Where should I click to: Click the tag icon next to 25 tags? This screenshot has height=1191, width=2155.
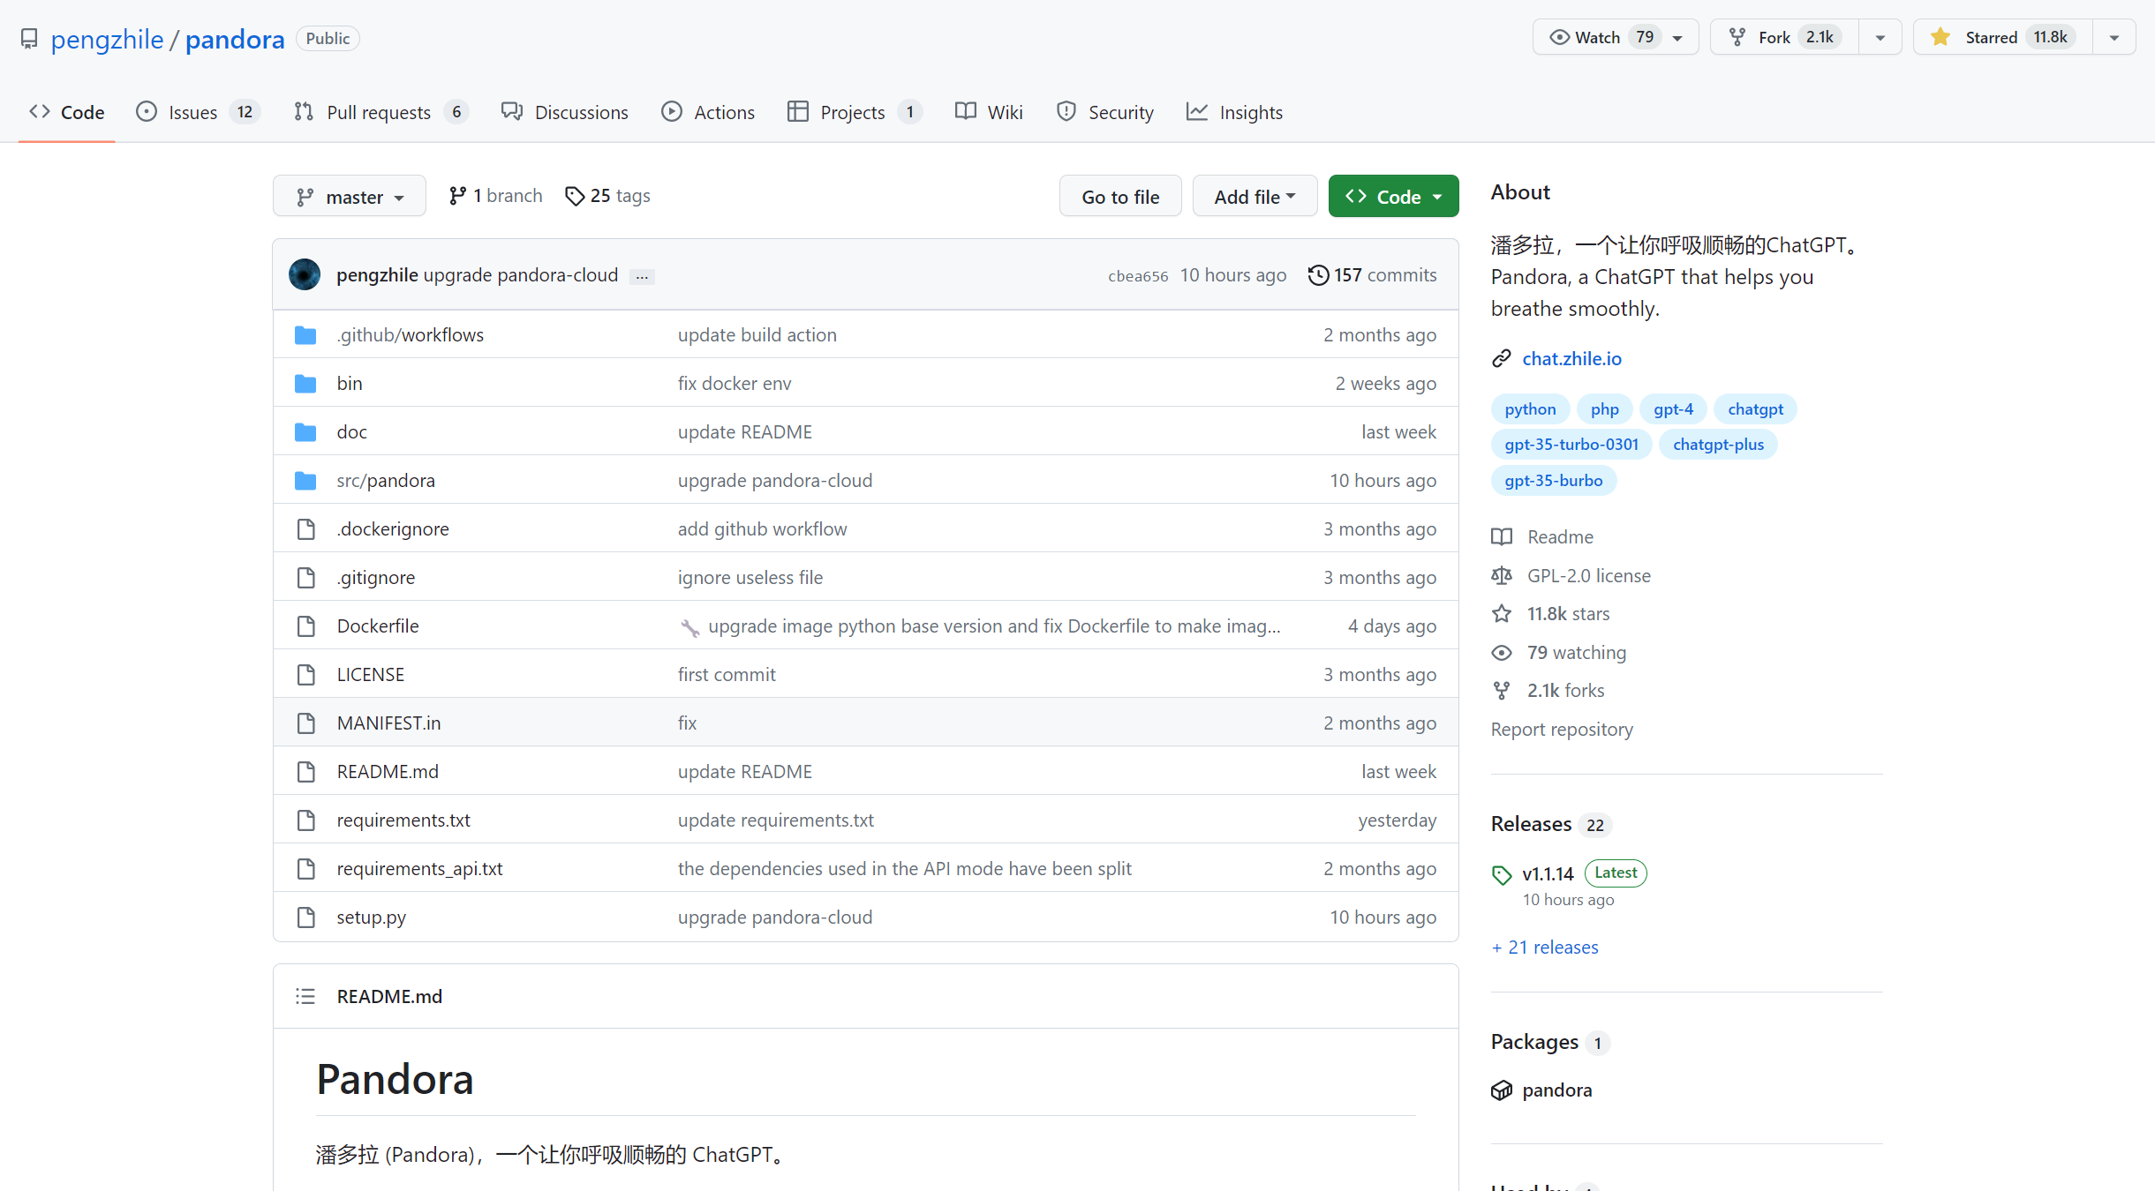point(575,196)
